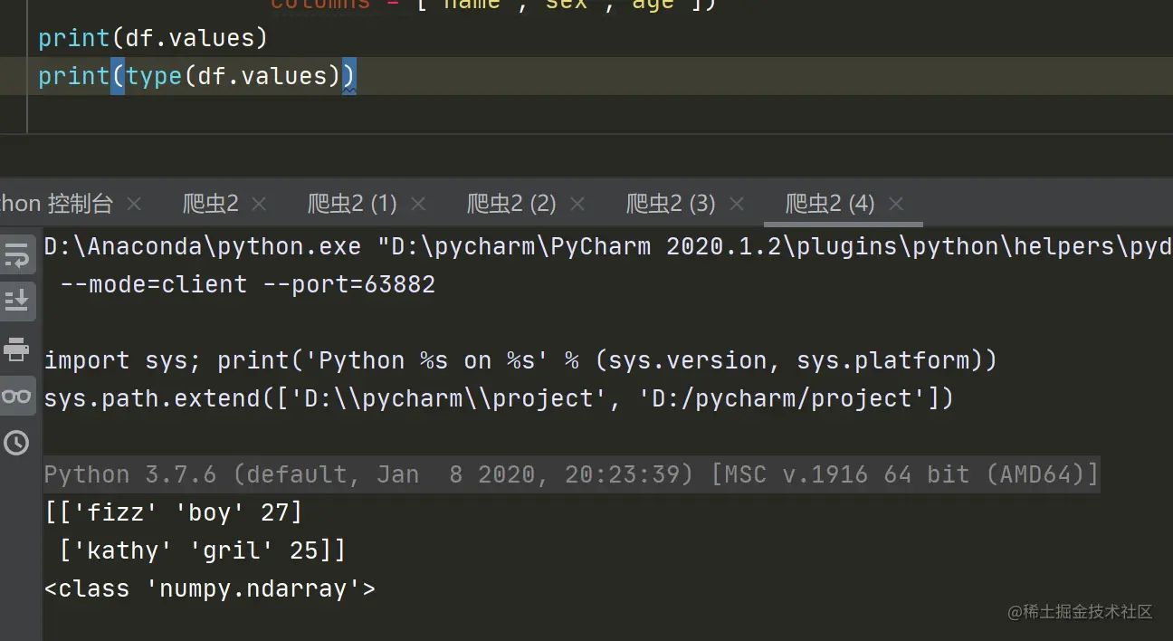Click the --mode=client --port=63882 line
The height and width of the screenshot is (641, 1173).
tap(248, 284)
